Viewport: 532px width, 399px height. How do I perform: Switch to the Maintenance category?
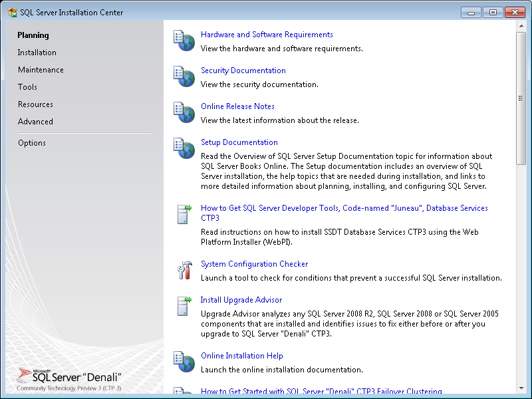pos(41,70)
